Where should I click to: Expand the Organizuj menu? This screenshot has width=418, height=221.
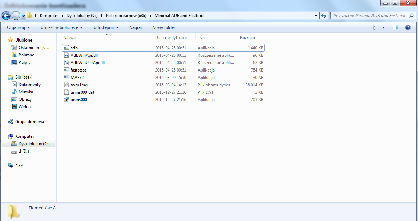pos(18,27)
